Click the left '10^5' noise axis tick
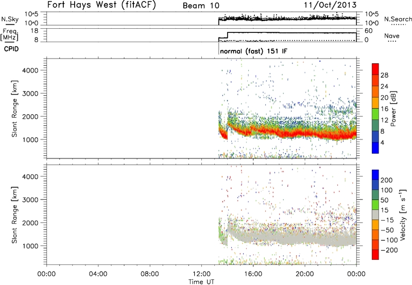The width and height of the screenshot is (412, 285). pyautogui.click(x=31, y=14)
